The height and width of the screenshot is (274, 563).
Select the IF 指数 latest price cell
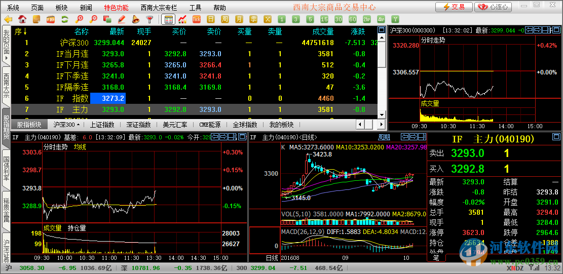[x=108, y=98]
